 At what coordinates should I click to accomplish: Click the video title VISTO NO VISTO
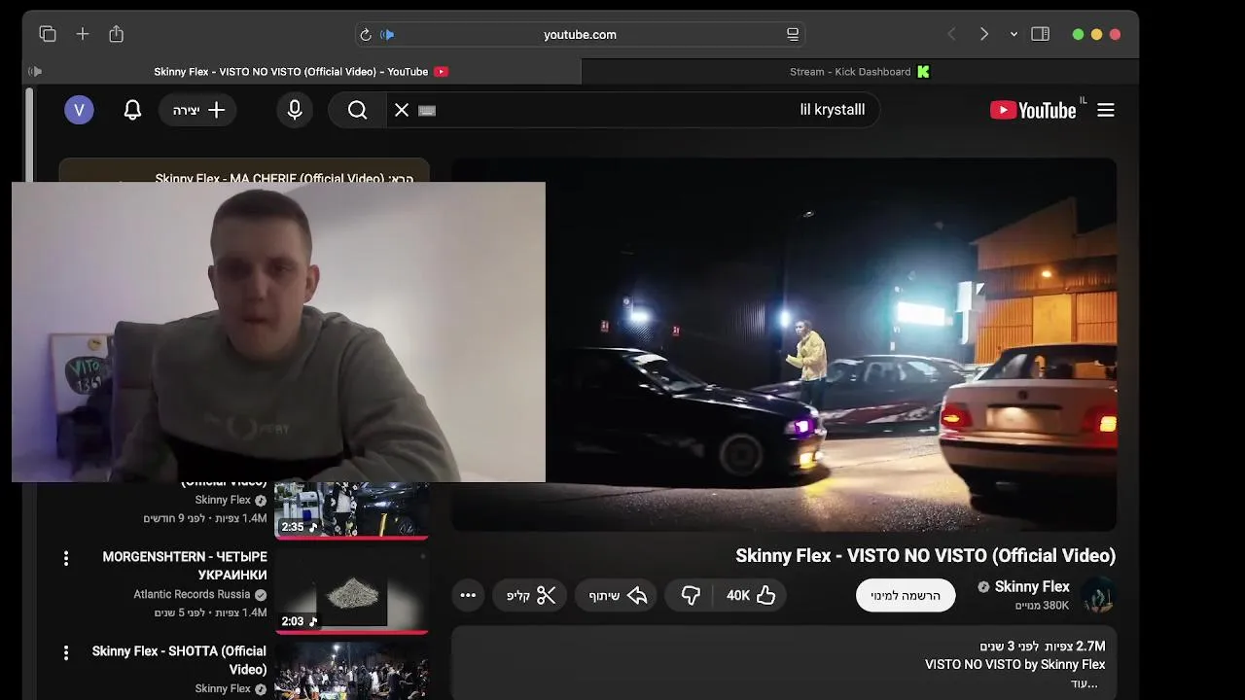click(x=925, y=555)
